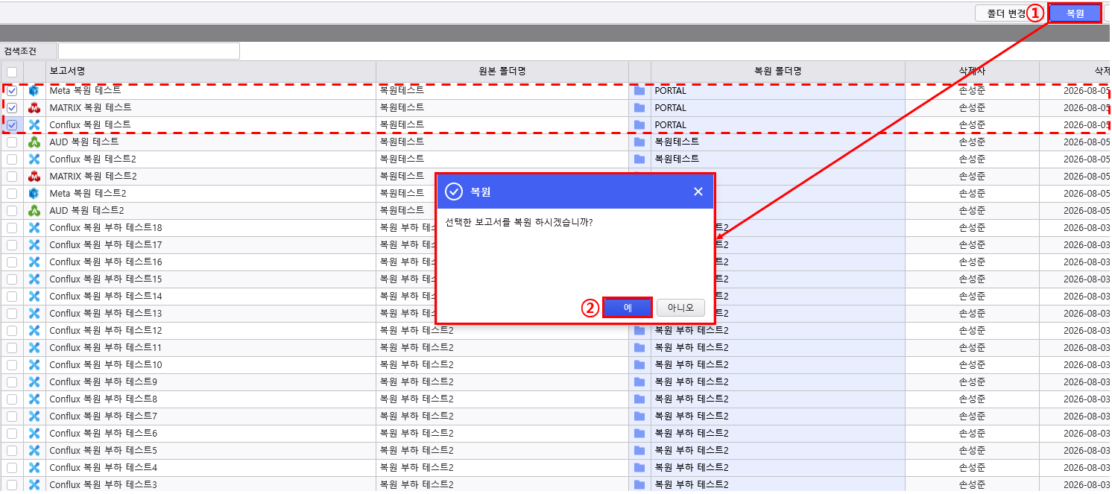Screen dimensions: 1112x494
Task: Check the Conflux 복원 부하 테스트7 checkbox
Action: [x=12, y=416]
